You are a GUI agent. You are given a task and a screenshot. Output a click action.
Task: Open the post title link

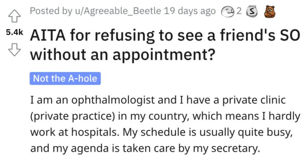165,45
